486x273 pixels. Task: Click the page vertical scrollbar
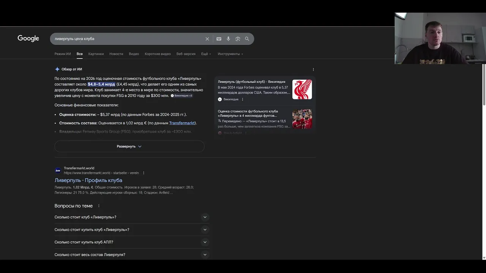pos(484,85)
